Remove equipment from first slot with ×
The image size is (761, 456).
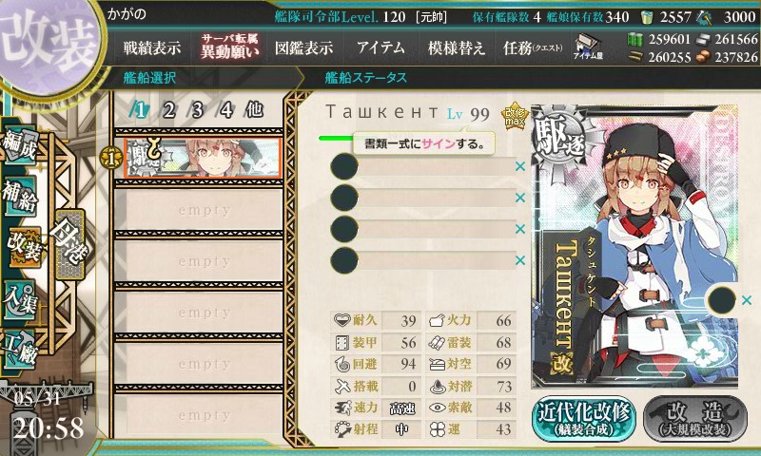pyautogui.click(x=520, y=166)
